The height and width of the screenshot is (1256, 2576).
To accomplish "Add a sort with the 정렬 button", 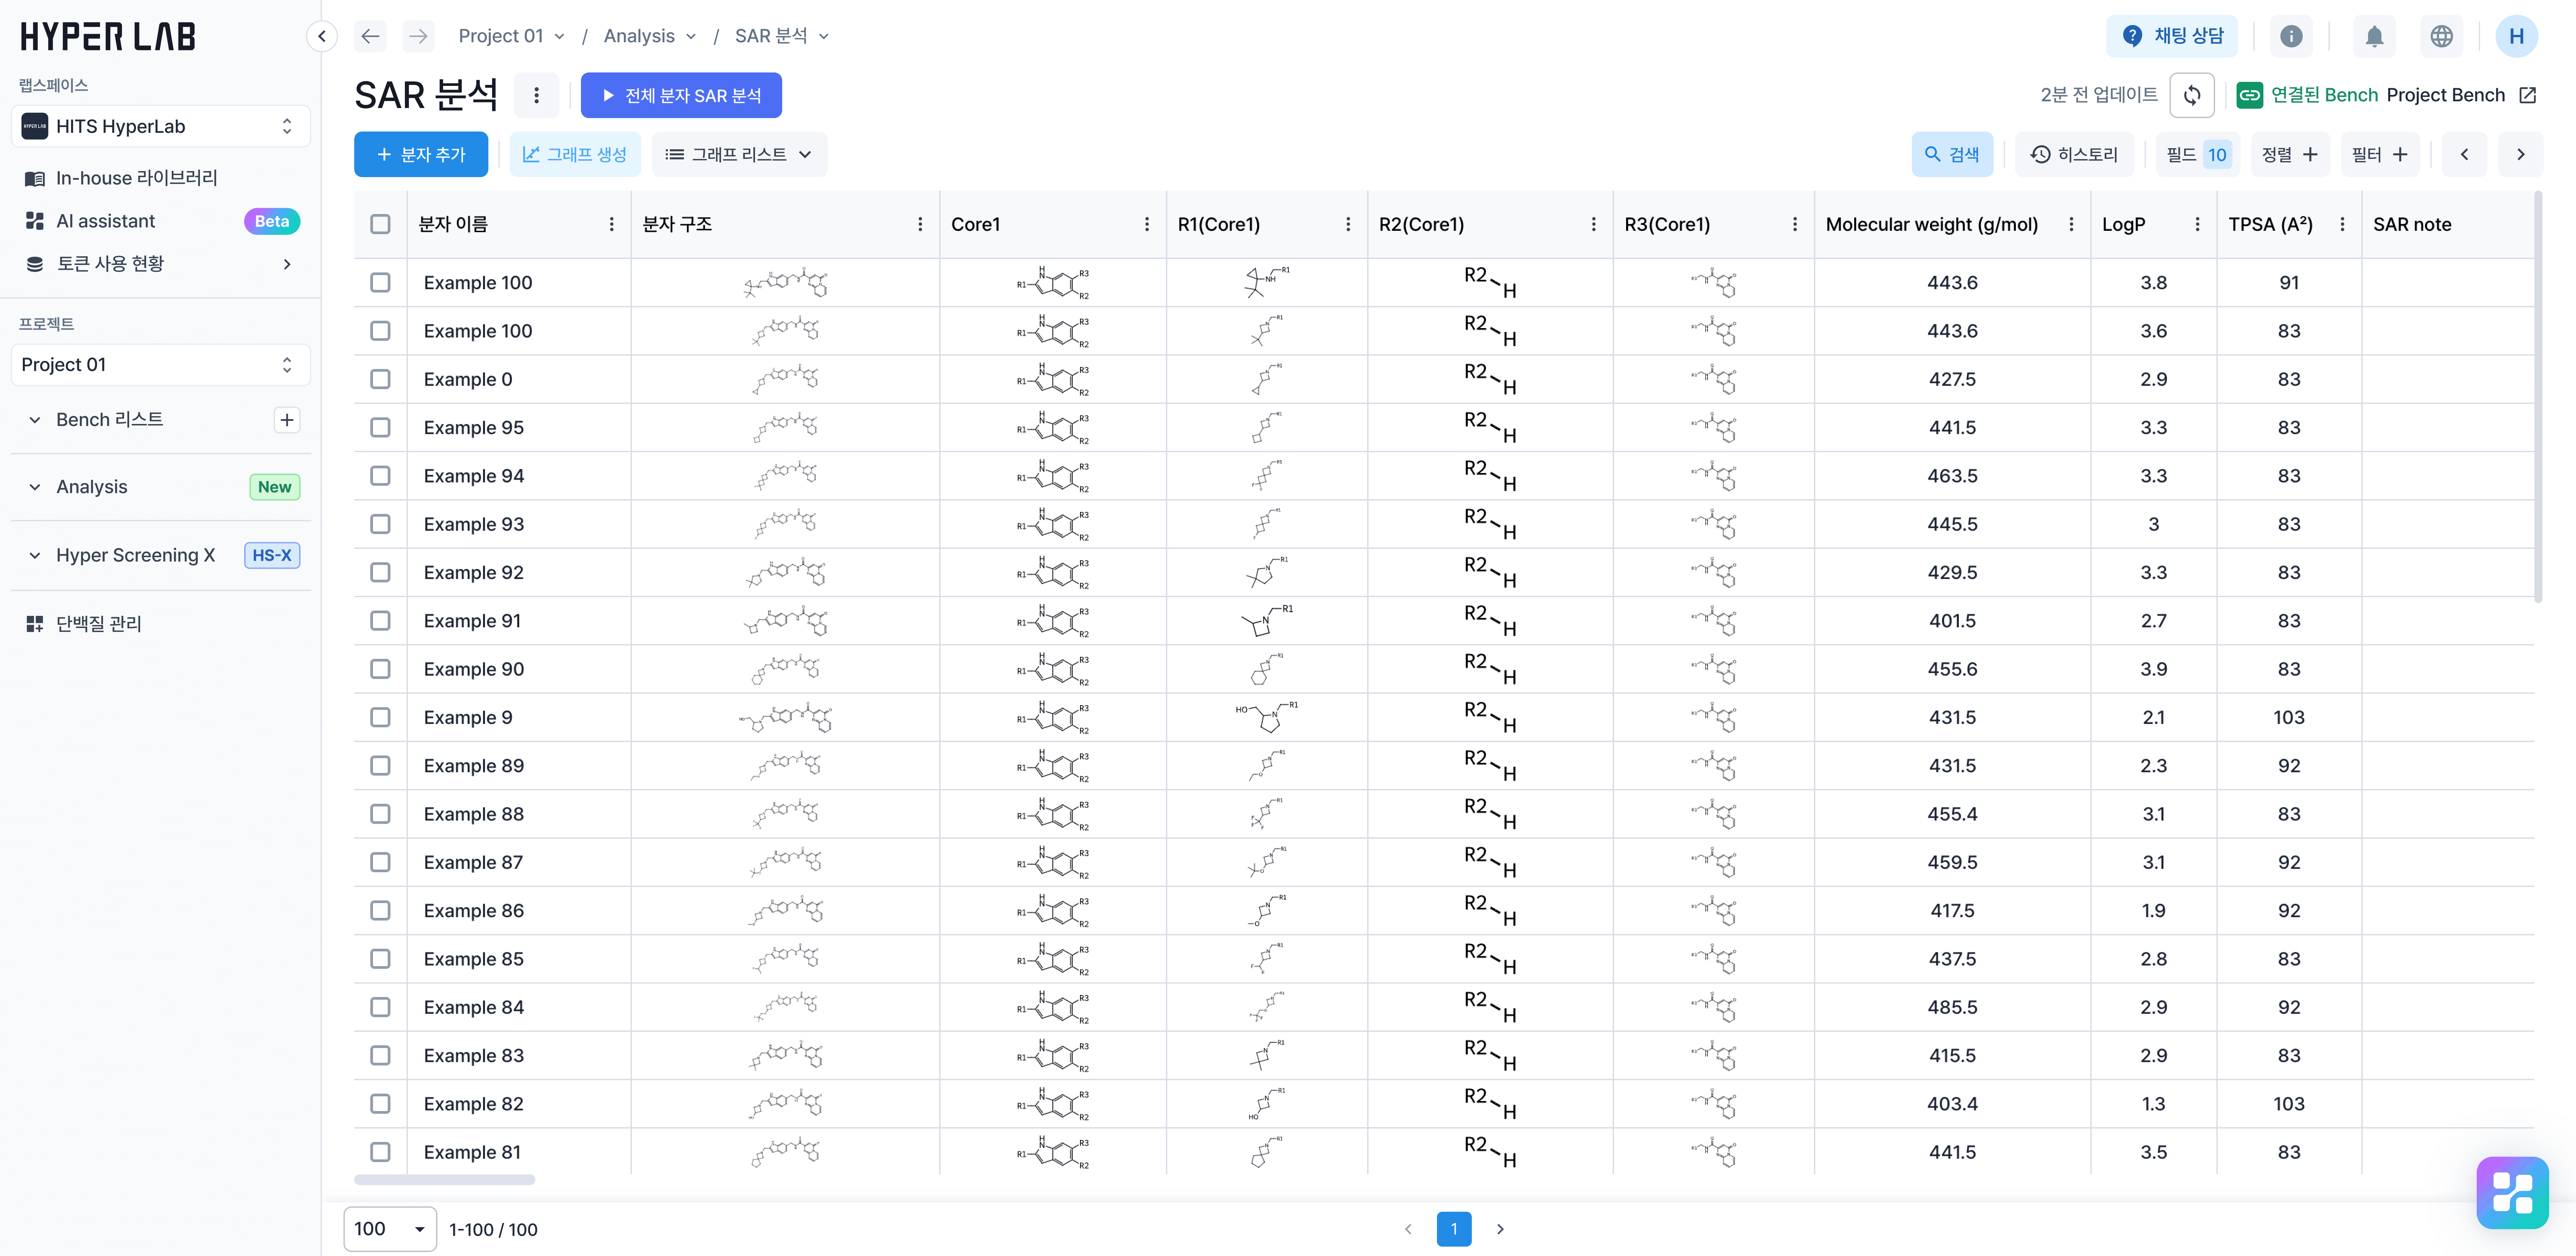I will (2290, 154).
